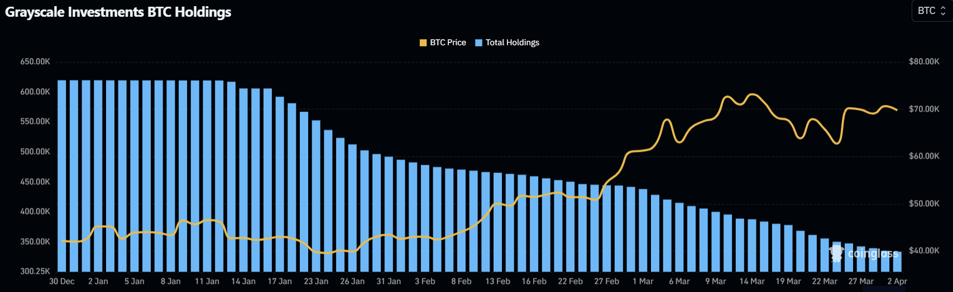
Task: Click the yellow BTC Price legend swatch
Action: tap(423, 42)
